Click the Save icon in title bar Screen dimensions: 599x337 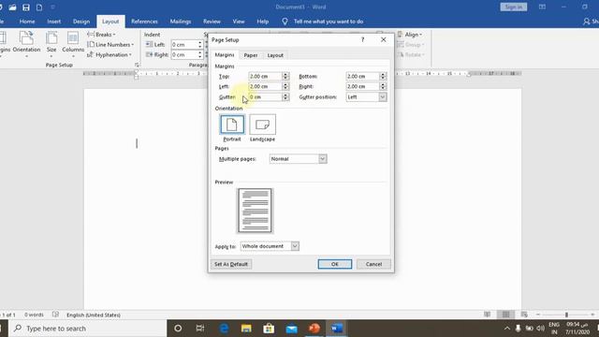(26, 7)
